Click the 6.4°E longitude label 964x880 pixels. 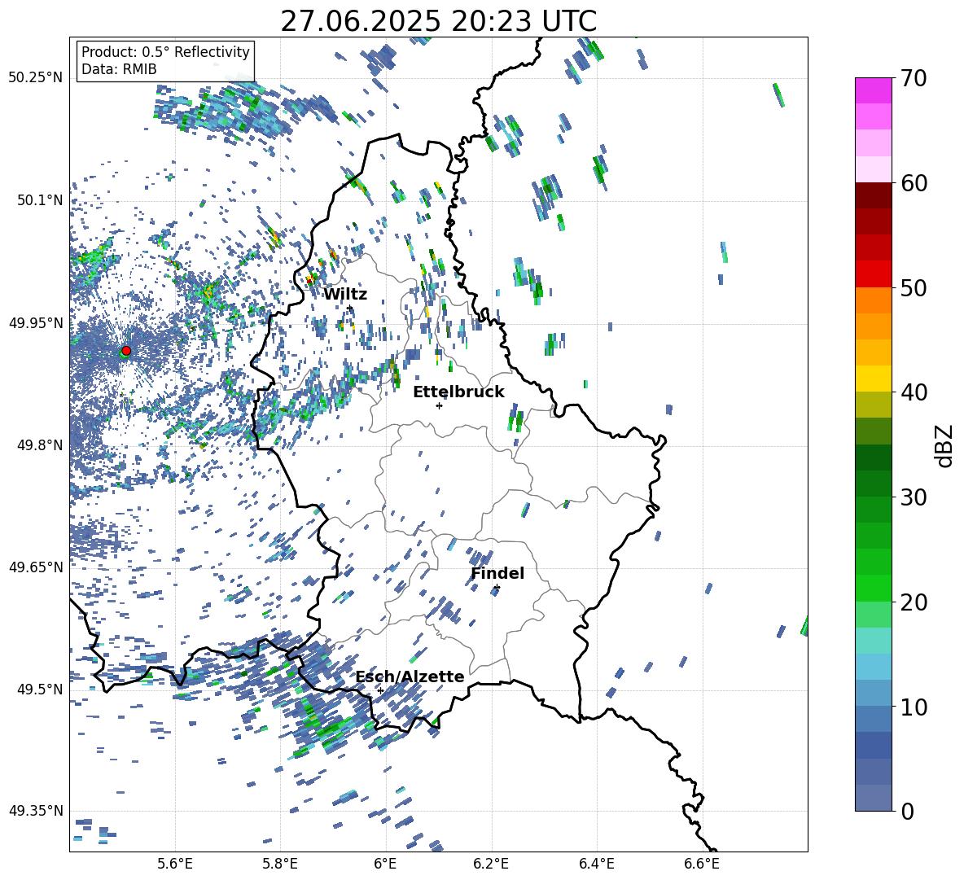point(596,865)
